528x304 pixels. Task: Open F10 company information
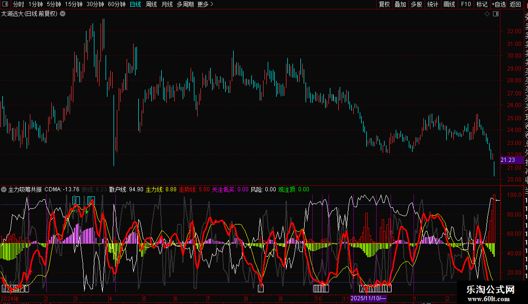point(466,4)
